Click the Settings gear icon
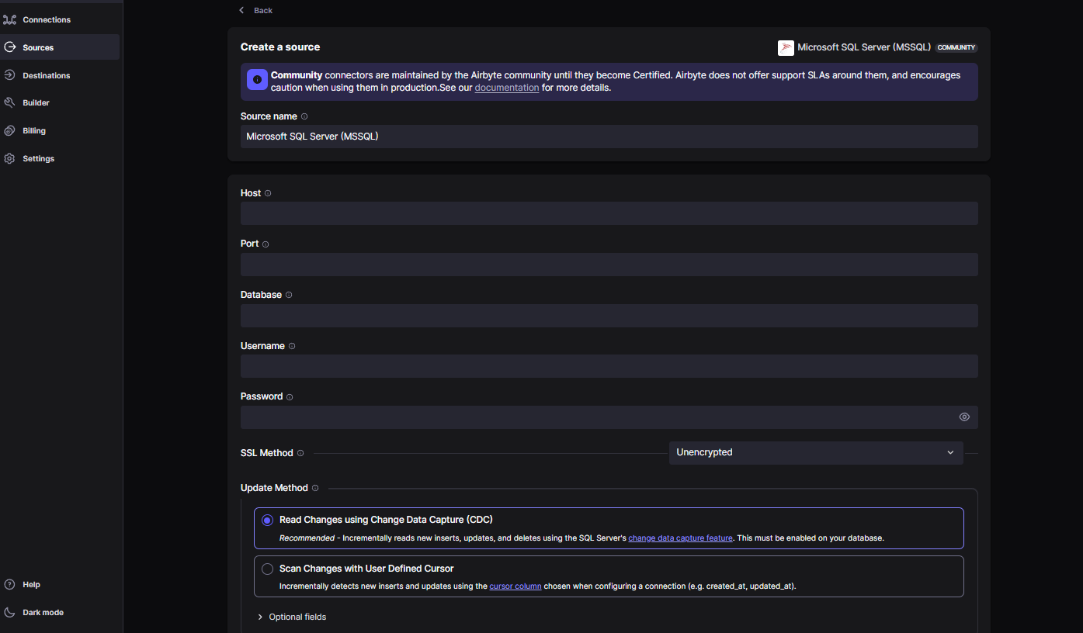The width and height of the screenshot is (1083, 633). coord(9,158)
